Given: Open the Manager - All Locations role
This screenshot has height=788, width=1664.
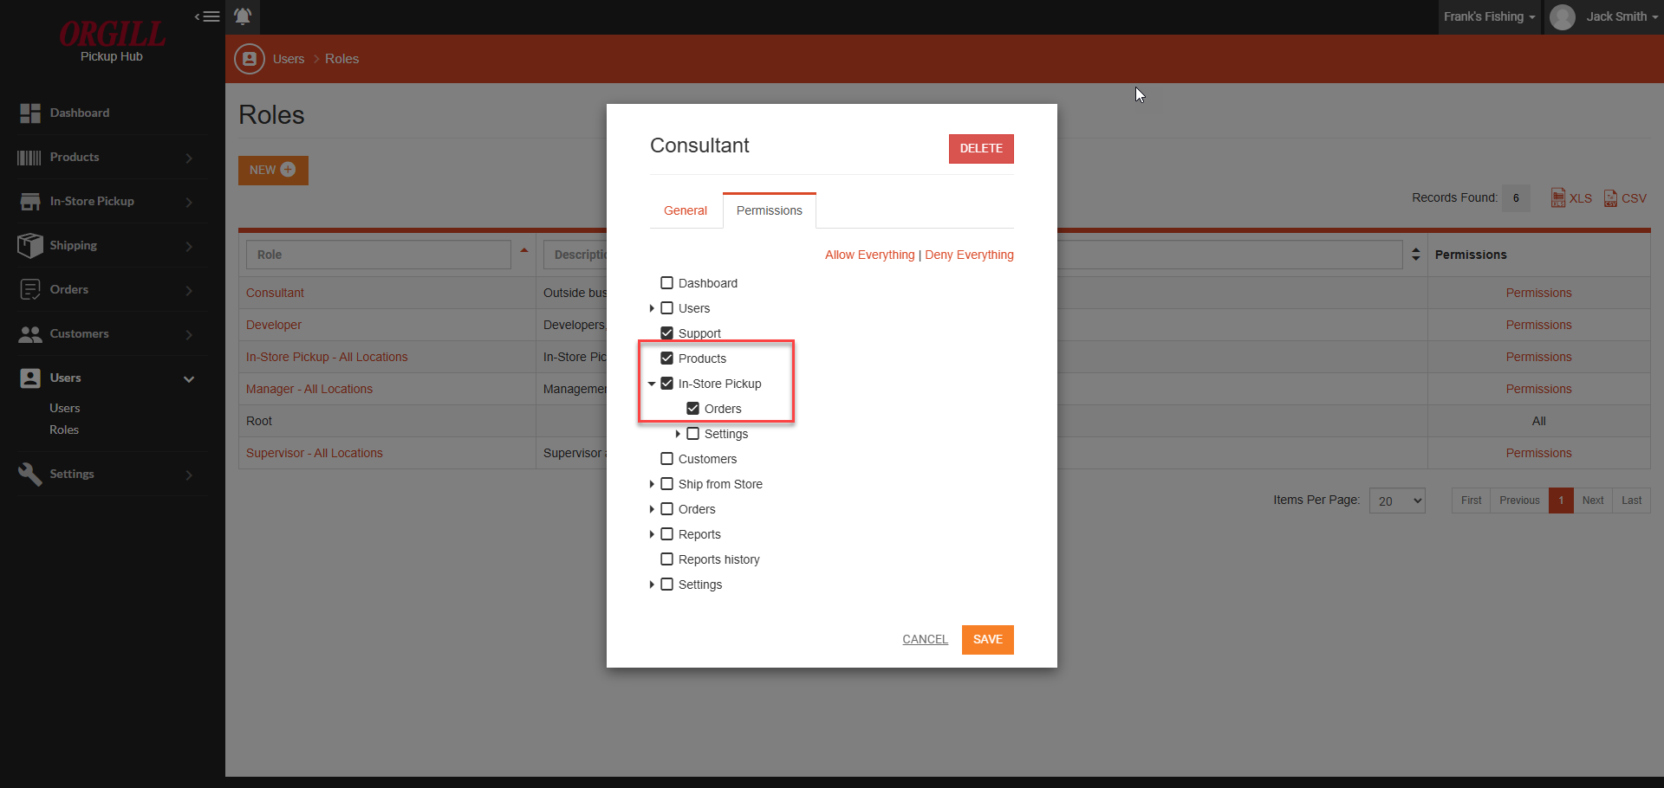Looking at the screenshot, I should click(309, 389).
